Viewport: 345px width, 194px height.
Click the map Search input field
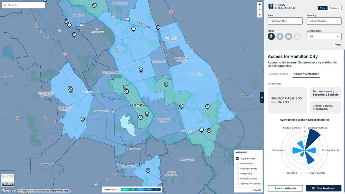[x=23, y=5]
